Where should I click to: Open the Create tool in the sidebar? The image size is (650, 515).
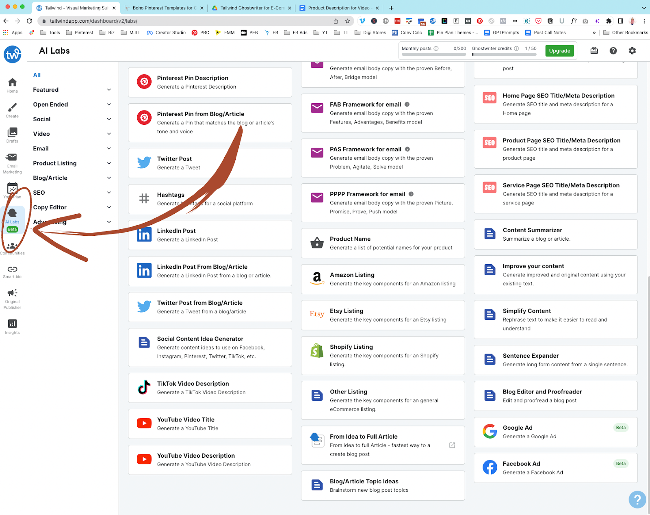coord(12,110)
